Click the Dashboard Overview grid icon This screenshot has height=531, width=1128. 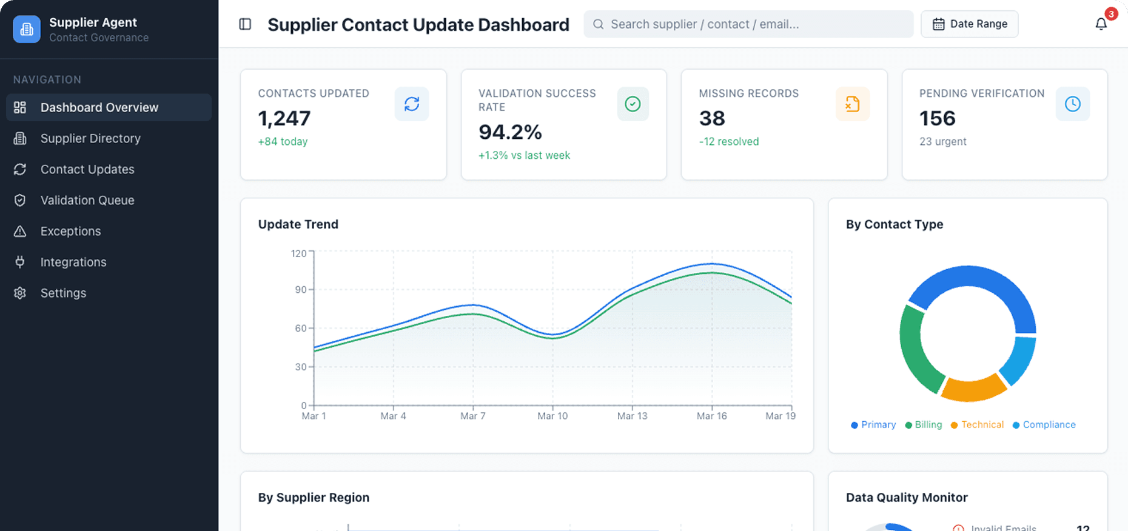pos(20,107)
